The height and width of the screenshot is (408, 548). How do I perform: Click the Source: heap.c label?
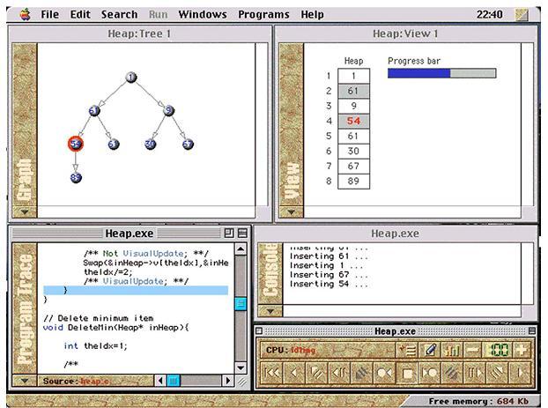tap(76, 381)
